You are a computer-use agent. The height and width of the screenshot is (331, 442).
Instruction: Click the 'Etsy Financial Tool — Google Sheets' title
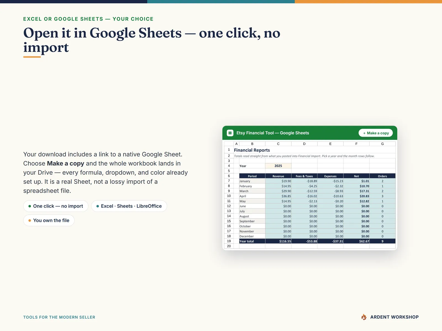[273, 133]
